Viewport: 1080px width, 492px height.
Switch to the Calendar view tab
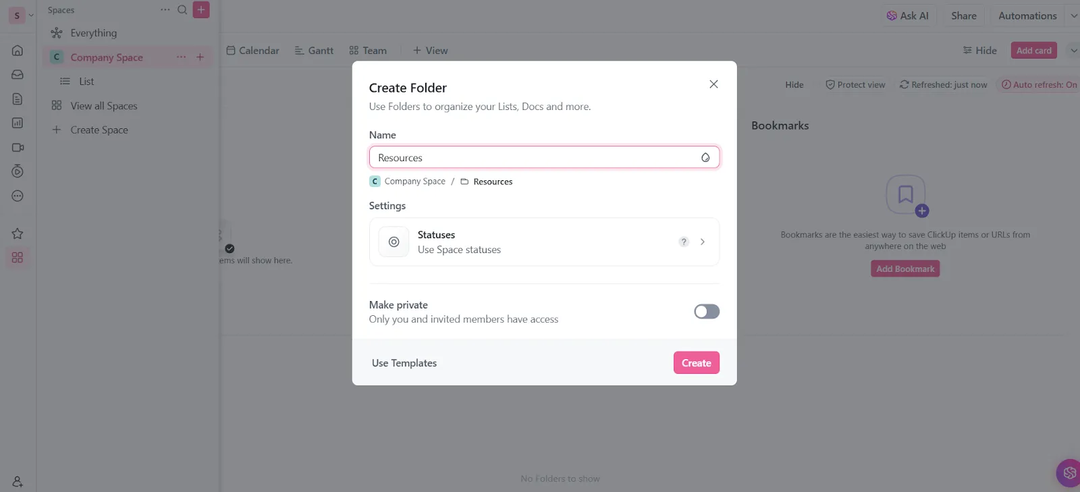(252, 51)
